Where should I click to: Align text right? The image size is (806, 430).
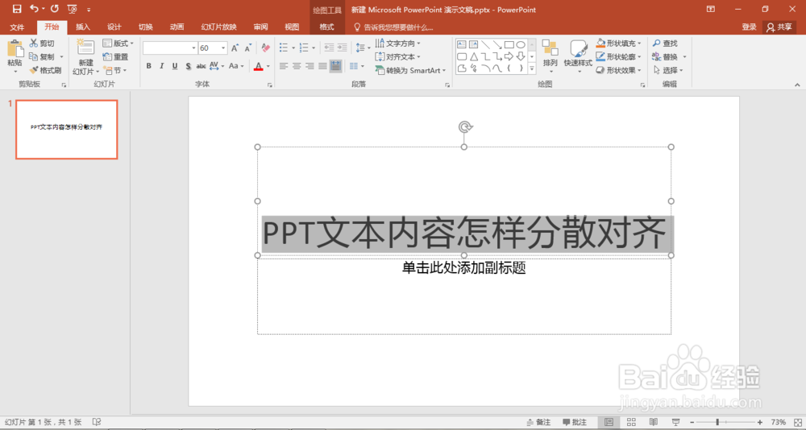(310, 66)
